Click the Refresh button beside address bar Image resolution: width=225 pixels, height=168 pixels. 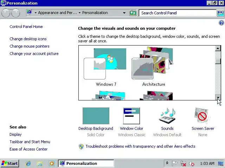133,13
